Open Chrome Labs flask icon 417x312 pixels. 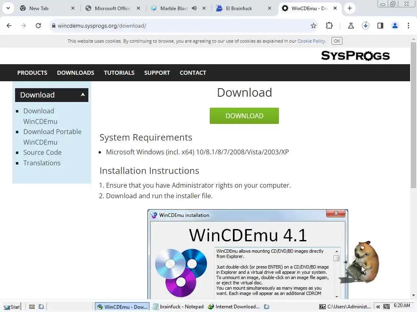pos(351,26)
